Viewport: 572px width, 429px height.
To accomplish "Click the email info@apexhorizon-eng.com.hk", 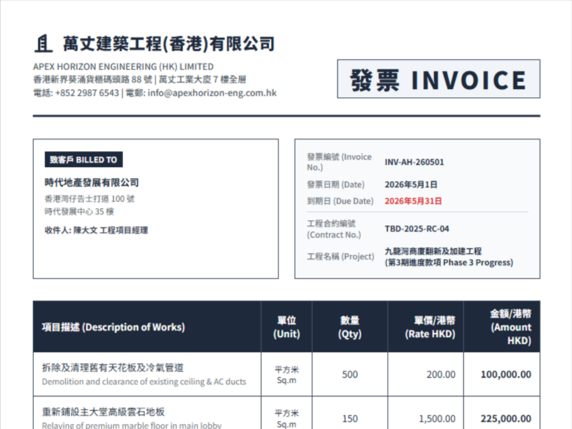I will coord(212,93).
